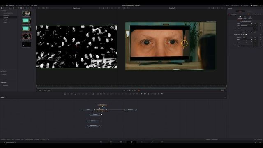Toggle the Nodes panel button
This screenshot has height=148, width=263.
(x=34, y=5)
